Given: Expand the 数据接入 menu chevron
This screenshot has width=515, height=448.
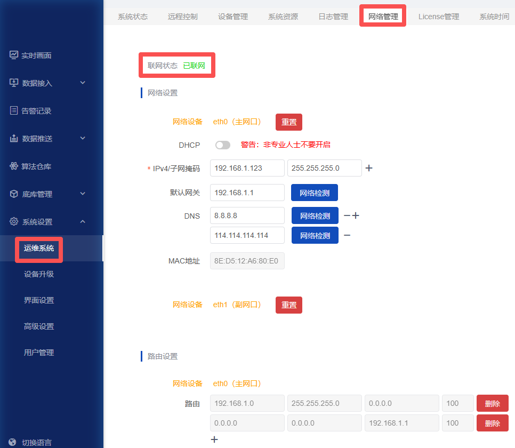Looking at the screenshot, I should tap(83, 83).
